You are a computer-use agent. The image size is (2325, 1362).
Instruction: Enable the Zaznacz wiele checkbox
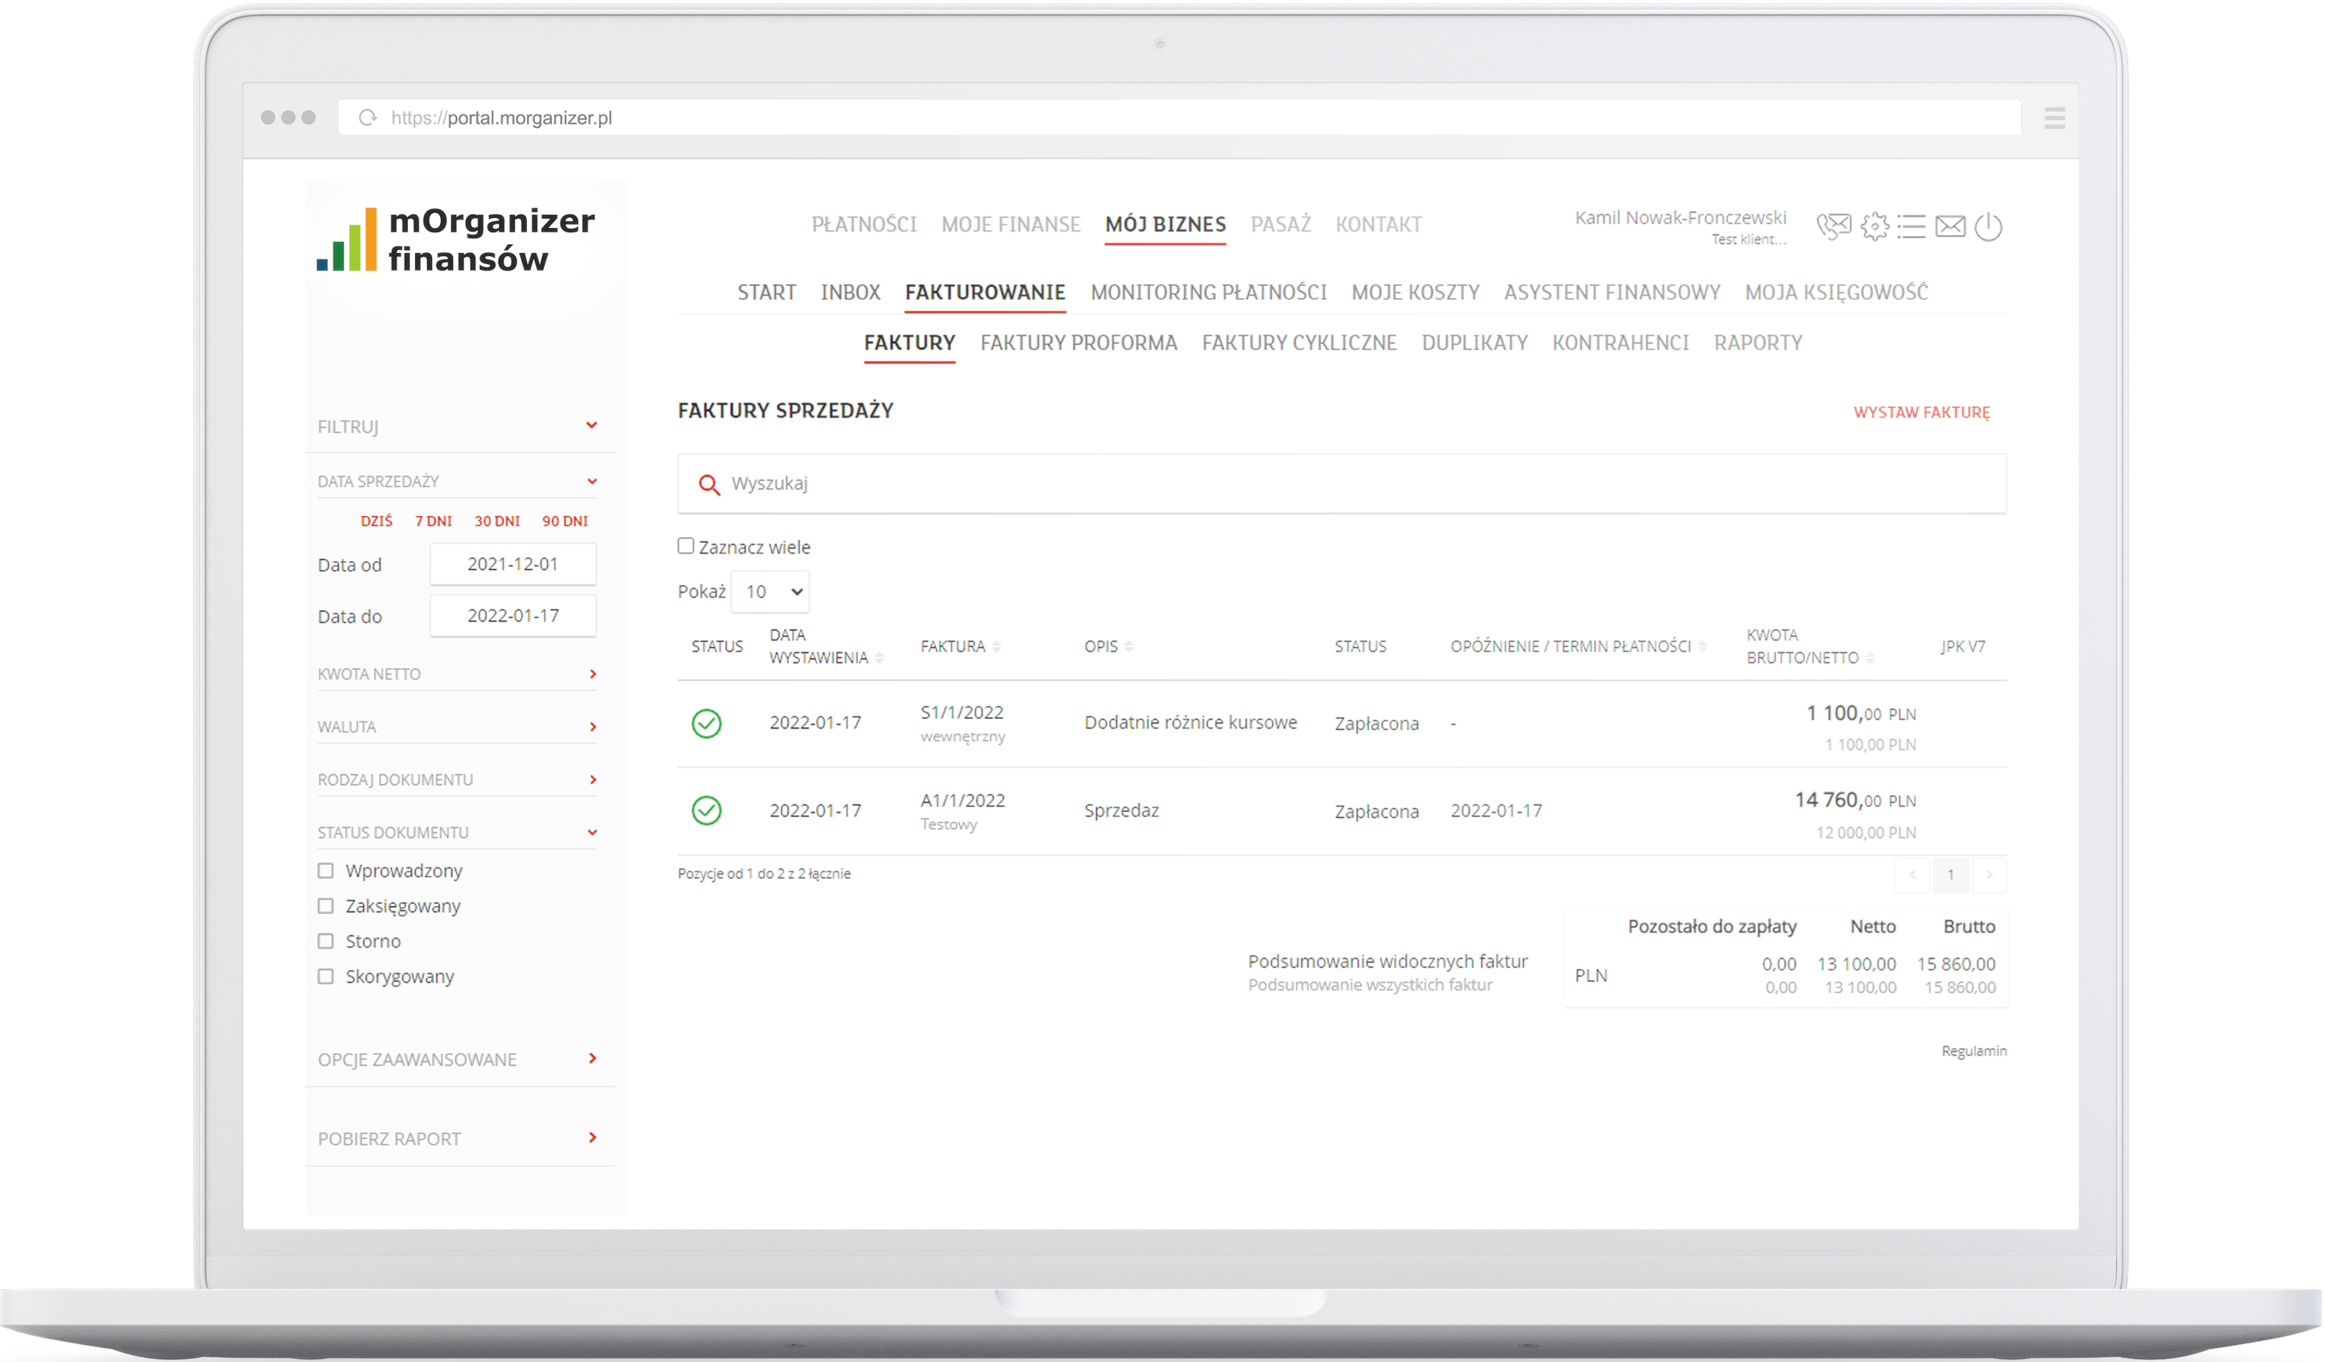pos(686,546)
